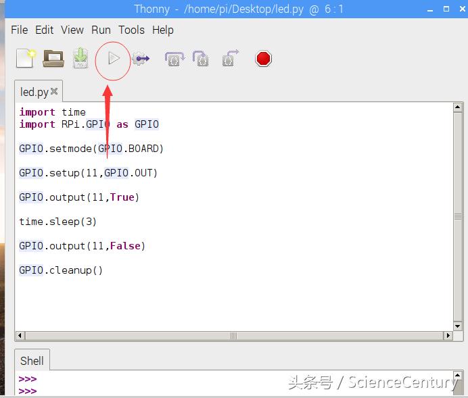Click the horizontal scrollbar right arrow
Image resolution: width=468 pixels, height=398 pixels.
coord(448,335)
